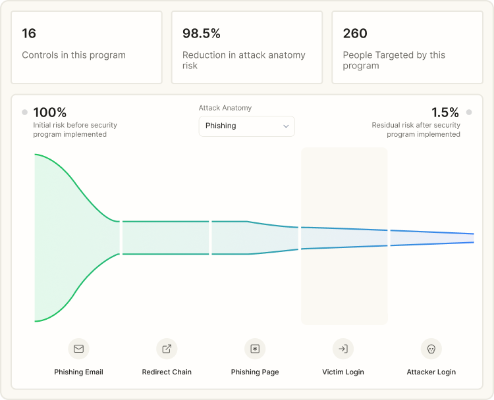The height and width of the screenshot is (400, 494).
Task: Click the highlighted Victim Login funnel column
Action: pyautogui.click(x=344, y=236)
